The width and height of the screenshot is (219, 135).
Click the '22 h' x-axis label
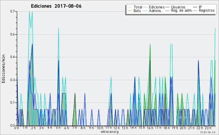click(199, 128)
